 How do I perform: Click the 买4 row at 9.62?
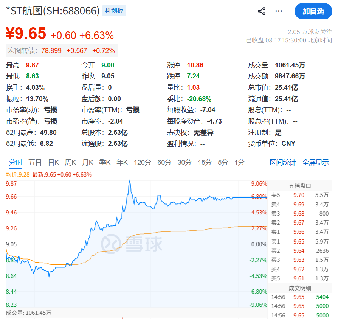pyautogui.click(x=300, y=269)
